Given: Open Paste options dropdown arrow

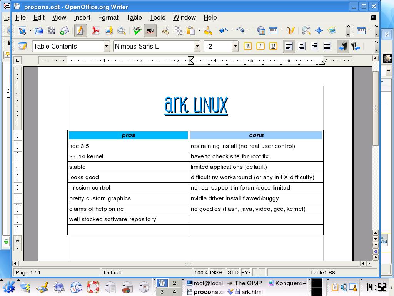Looking at the screenshot, I should pyautogui.click(x=199, y=31).
